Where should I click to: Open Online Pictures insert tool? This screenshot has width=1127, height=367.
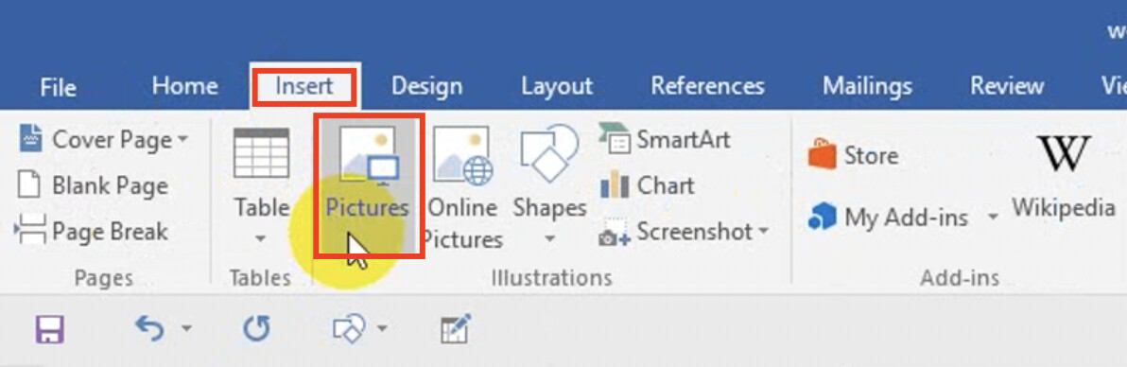pos(463,188)
